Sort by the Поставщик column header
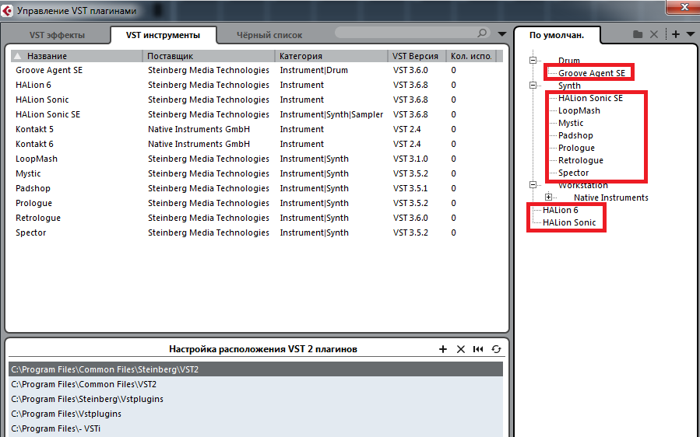The image size is (700, 437). [x=209, y=56]
